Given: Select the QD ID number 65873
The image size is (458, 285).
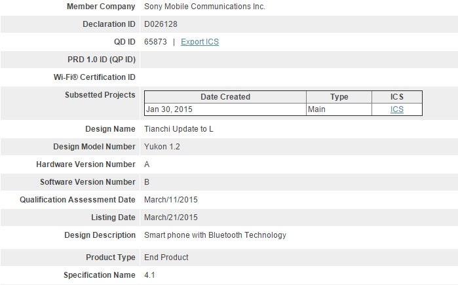Looking at the screenshot, I should point(155,42).
